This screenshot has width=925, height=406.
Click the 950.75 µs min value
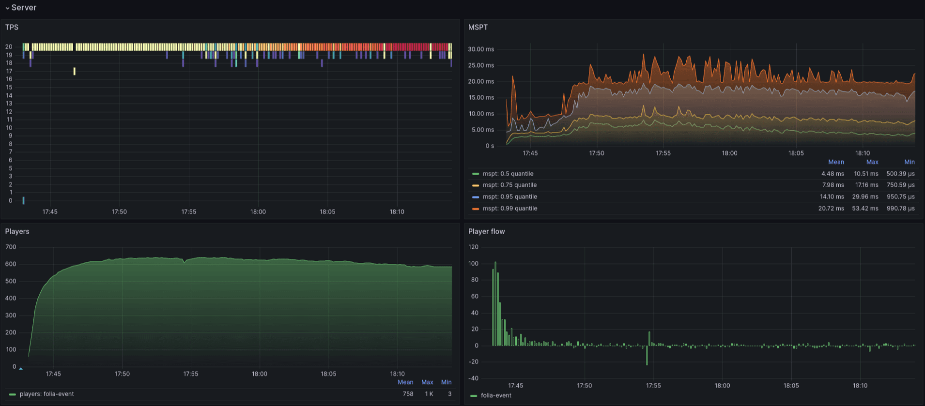900,196
